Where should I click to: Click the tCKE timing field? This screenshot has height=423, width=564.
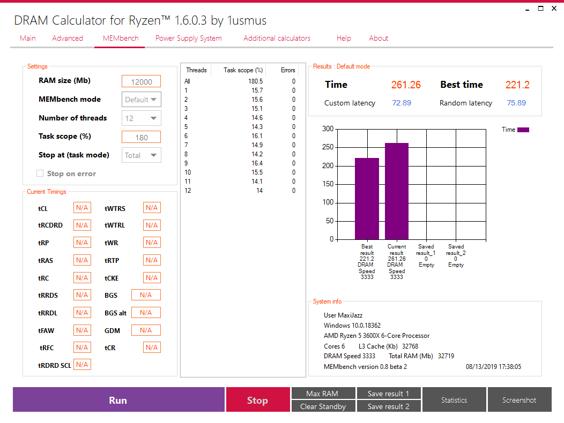(x=152, y=278)
